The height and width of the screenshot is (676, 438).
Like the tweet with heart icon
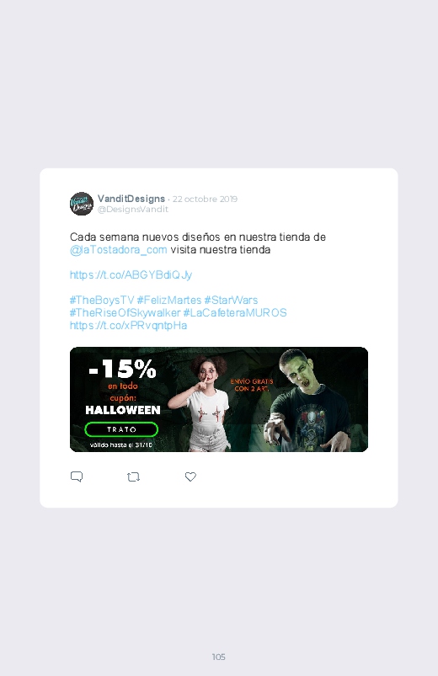coord(190,476)
